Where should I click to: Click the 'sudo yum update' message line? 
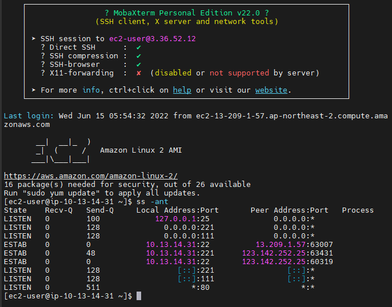[102, 193]
